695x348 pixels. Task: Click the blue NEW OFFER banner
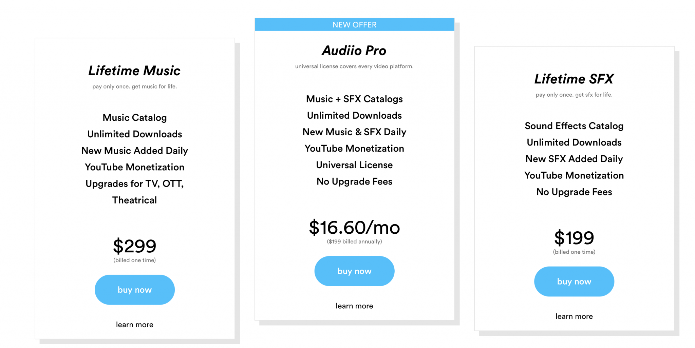pyautogui.click(x=354, y=25)
